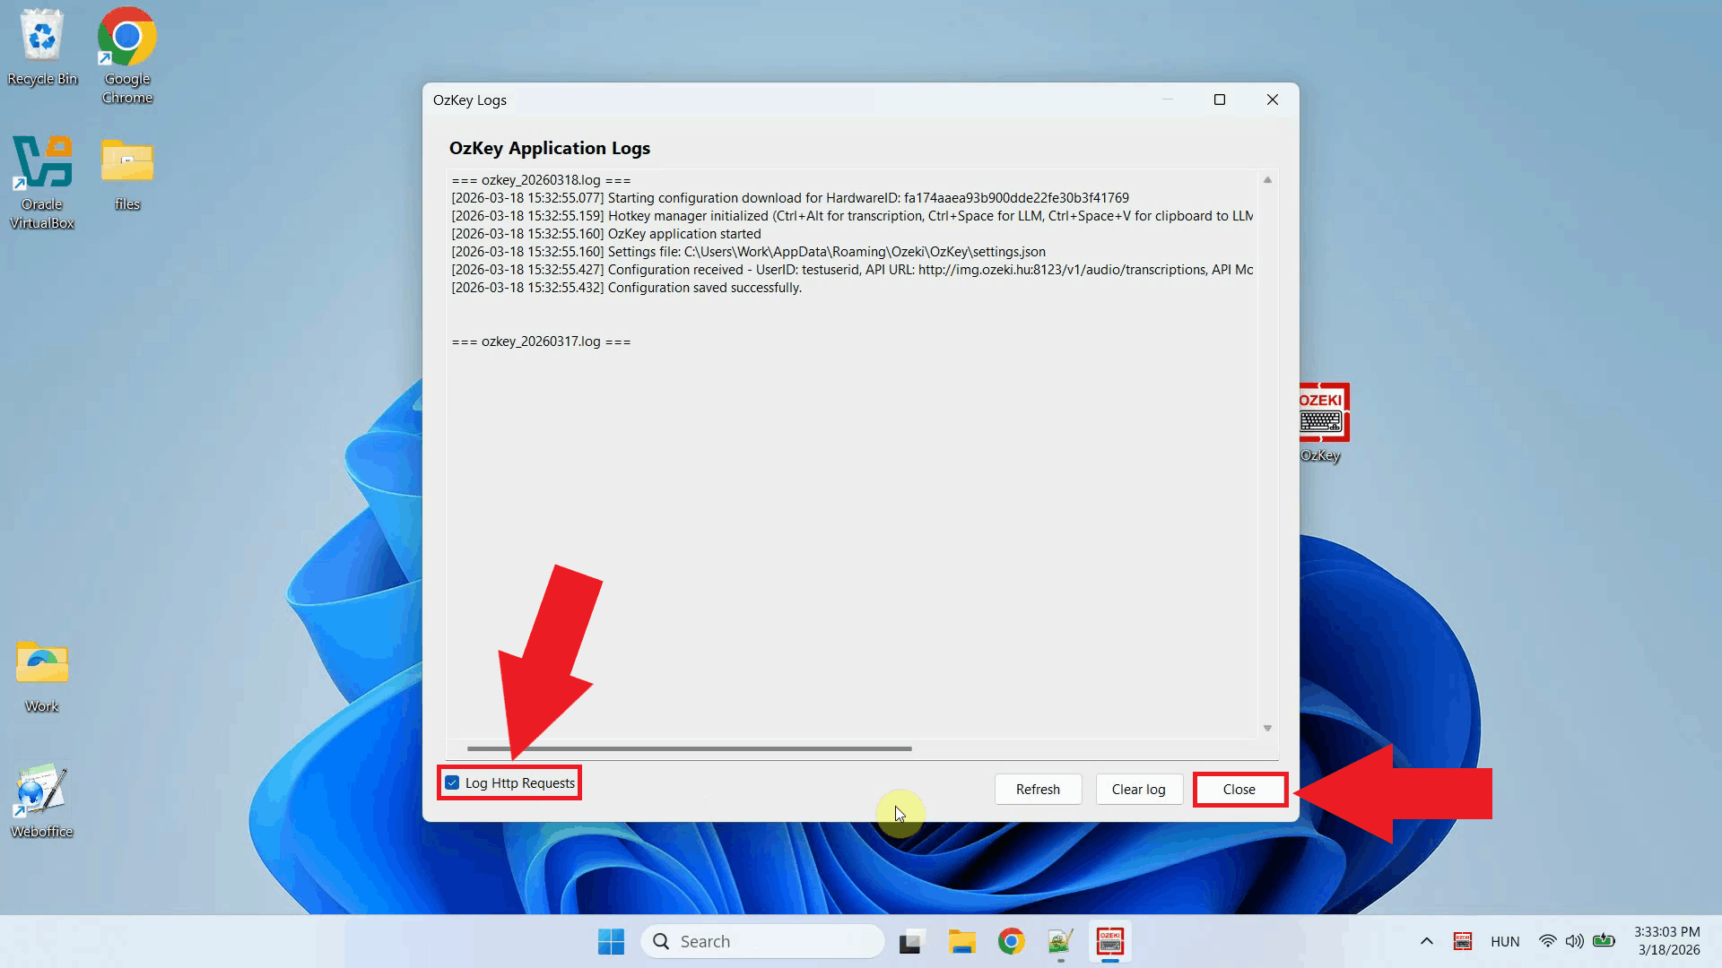Expand hidden icons in the system tray
Viewport: 1722px width, 968px height.
coord(1427,941)
